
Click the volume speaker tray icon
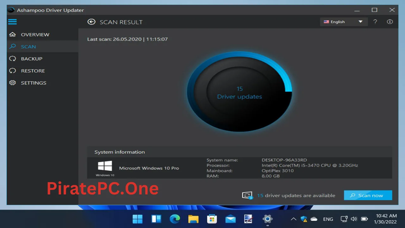pos(354,219)
